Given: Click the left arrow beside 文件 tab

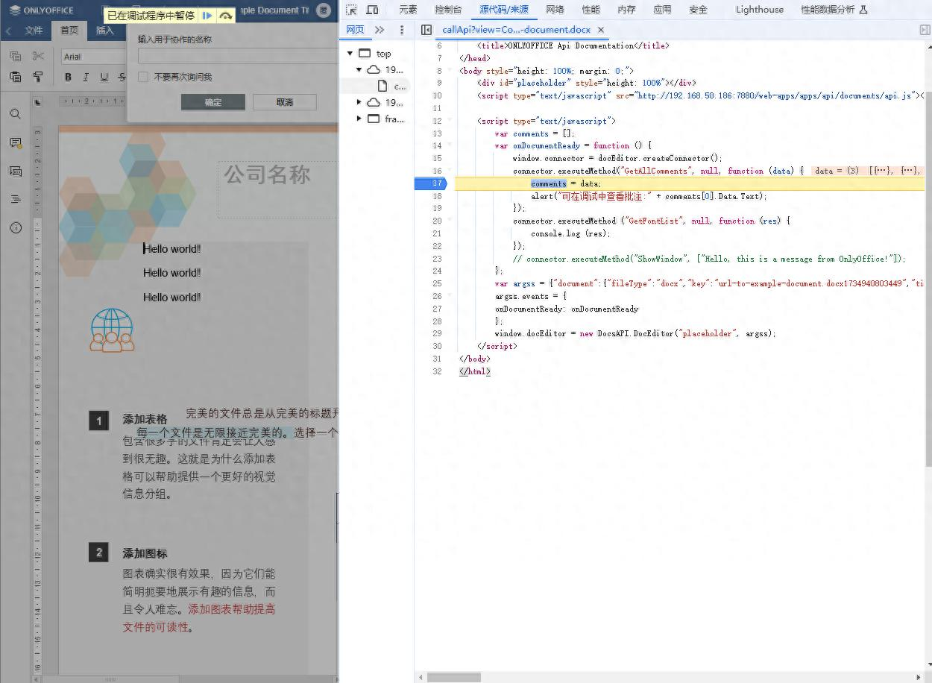Looking at the screenshot, I should 8,31.
